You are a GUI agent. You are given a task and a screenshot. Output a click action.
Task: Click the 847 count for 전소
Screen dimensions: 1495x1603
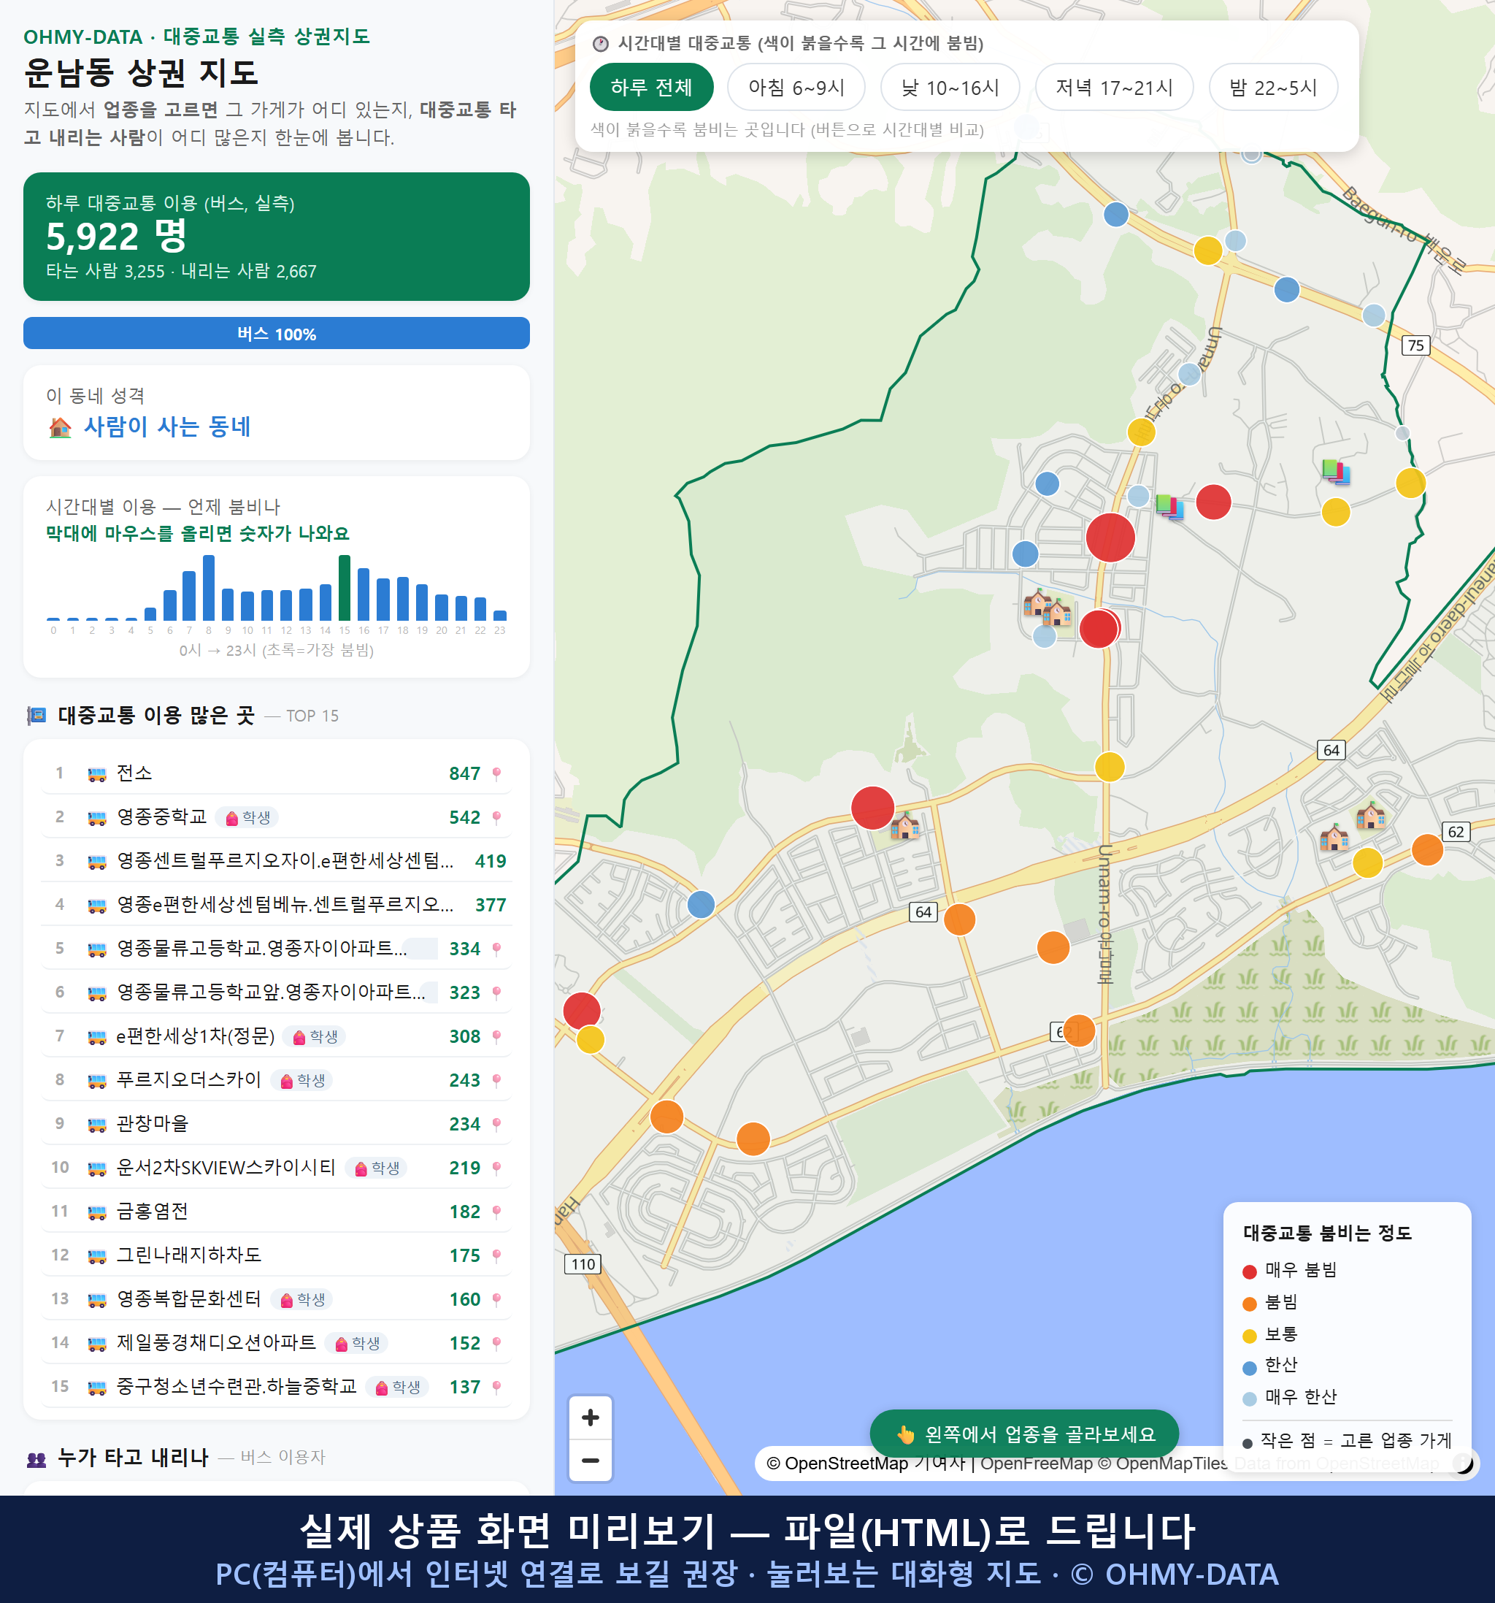coord(464,773)
